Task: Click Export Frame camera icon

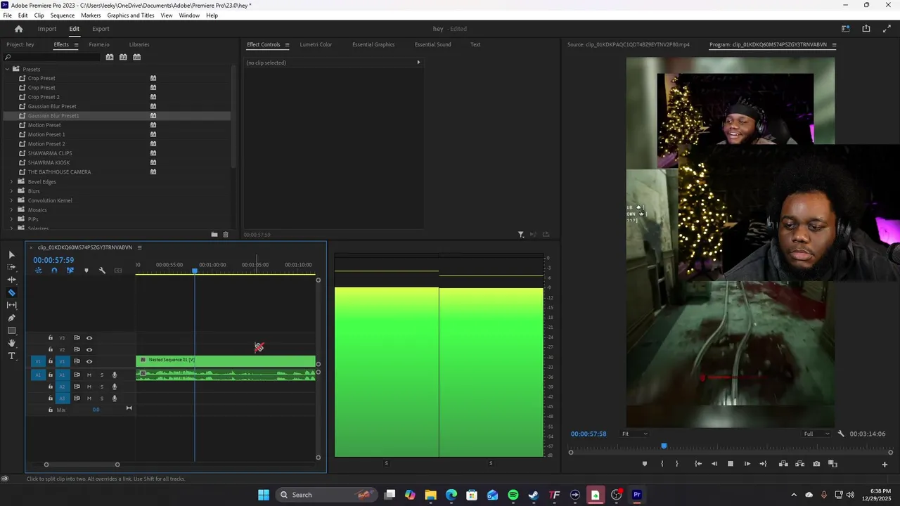Action: (816, 464)
